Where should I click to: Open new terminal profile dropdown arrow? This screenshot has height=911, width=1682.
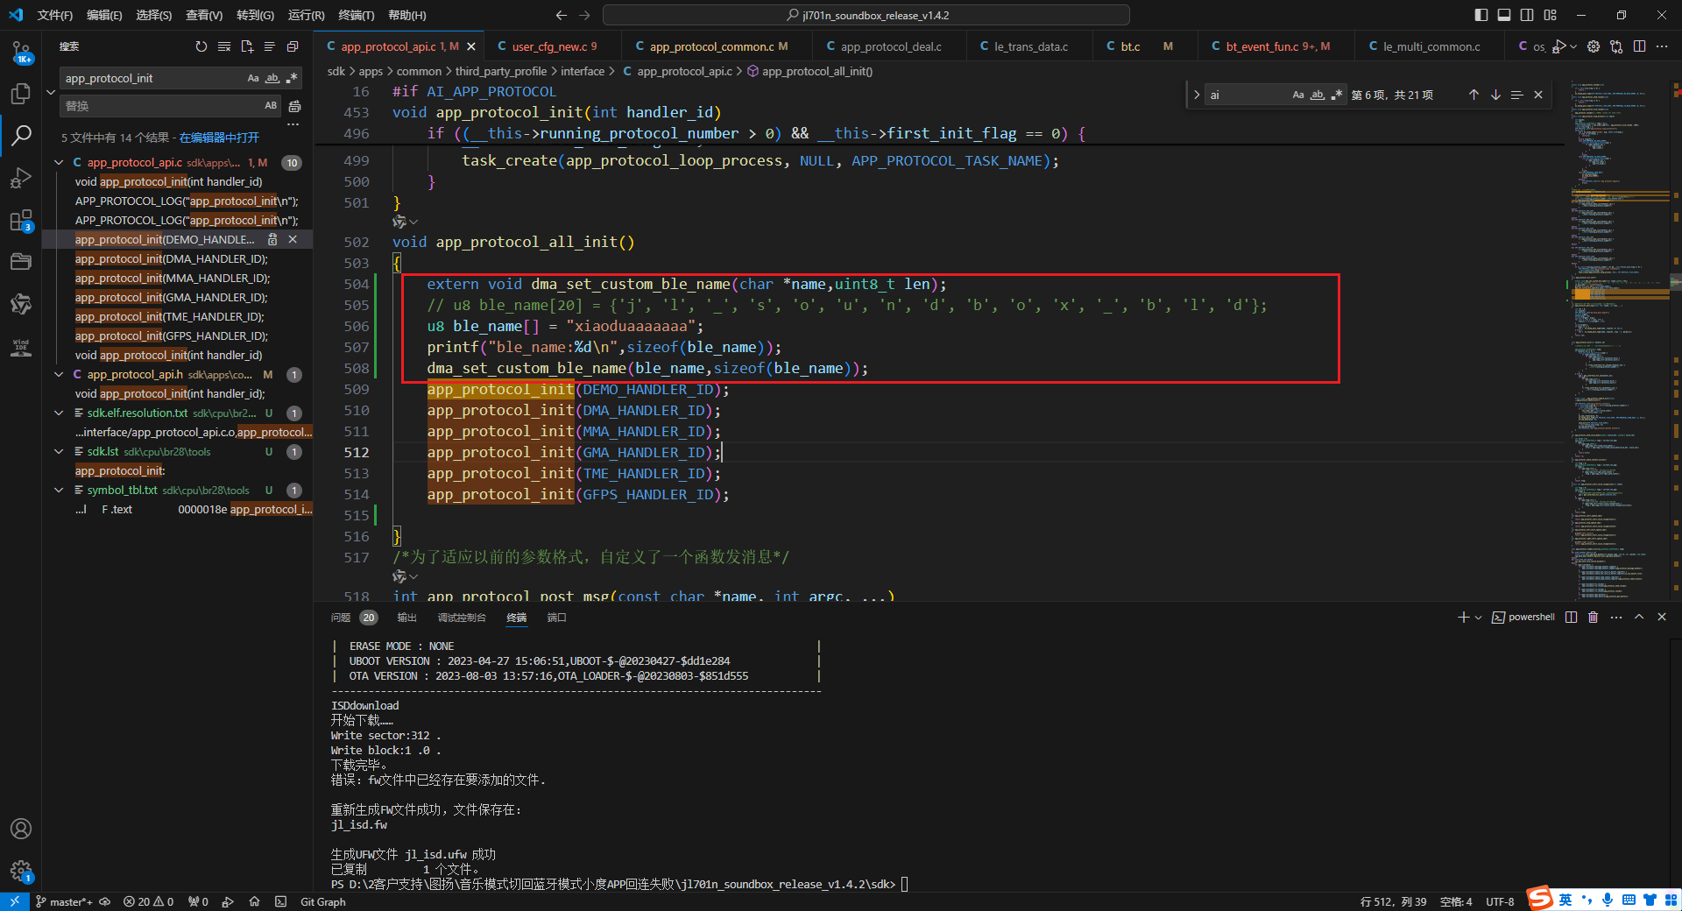click(1479, 617)
